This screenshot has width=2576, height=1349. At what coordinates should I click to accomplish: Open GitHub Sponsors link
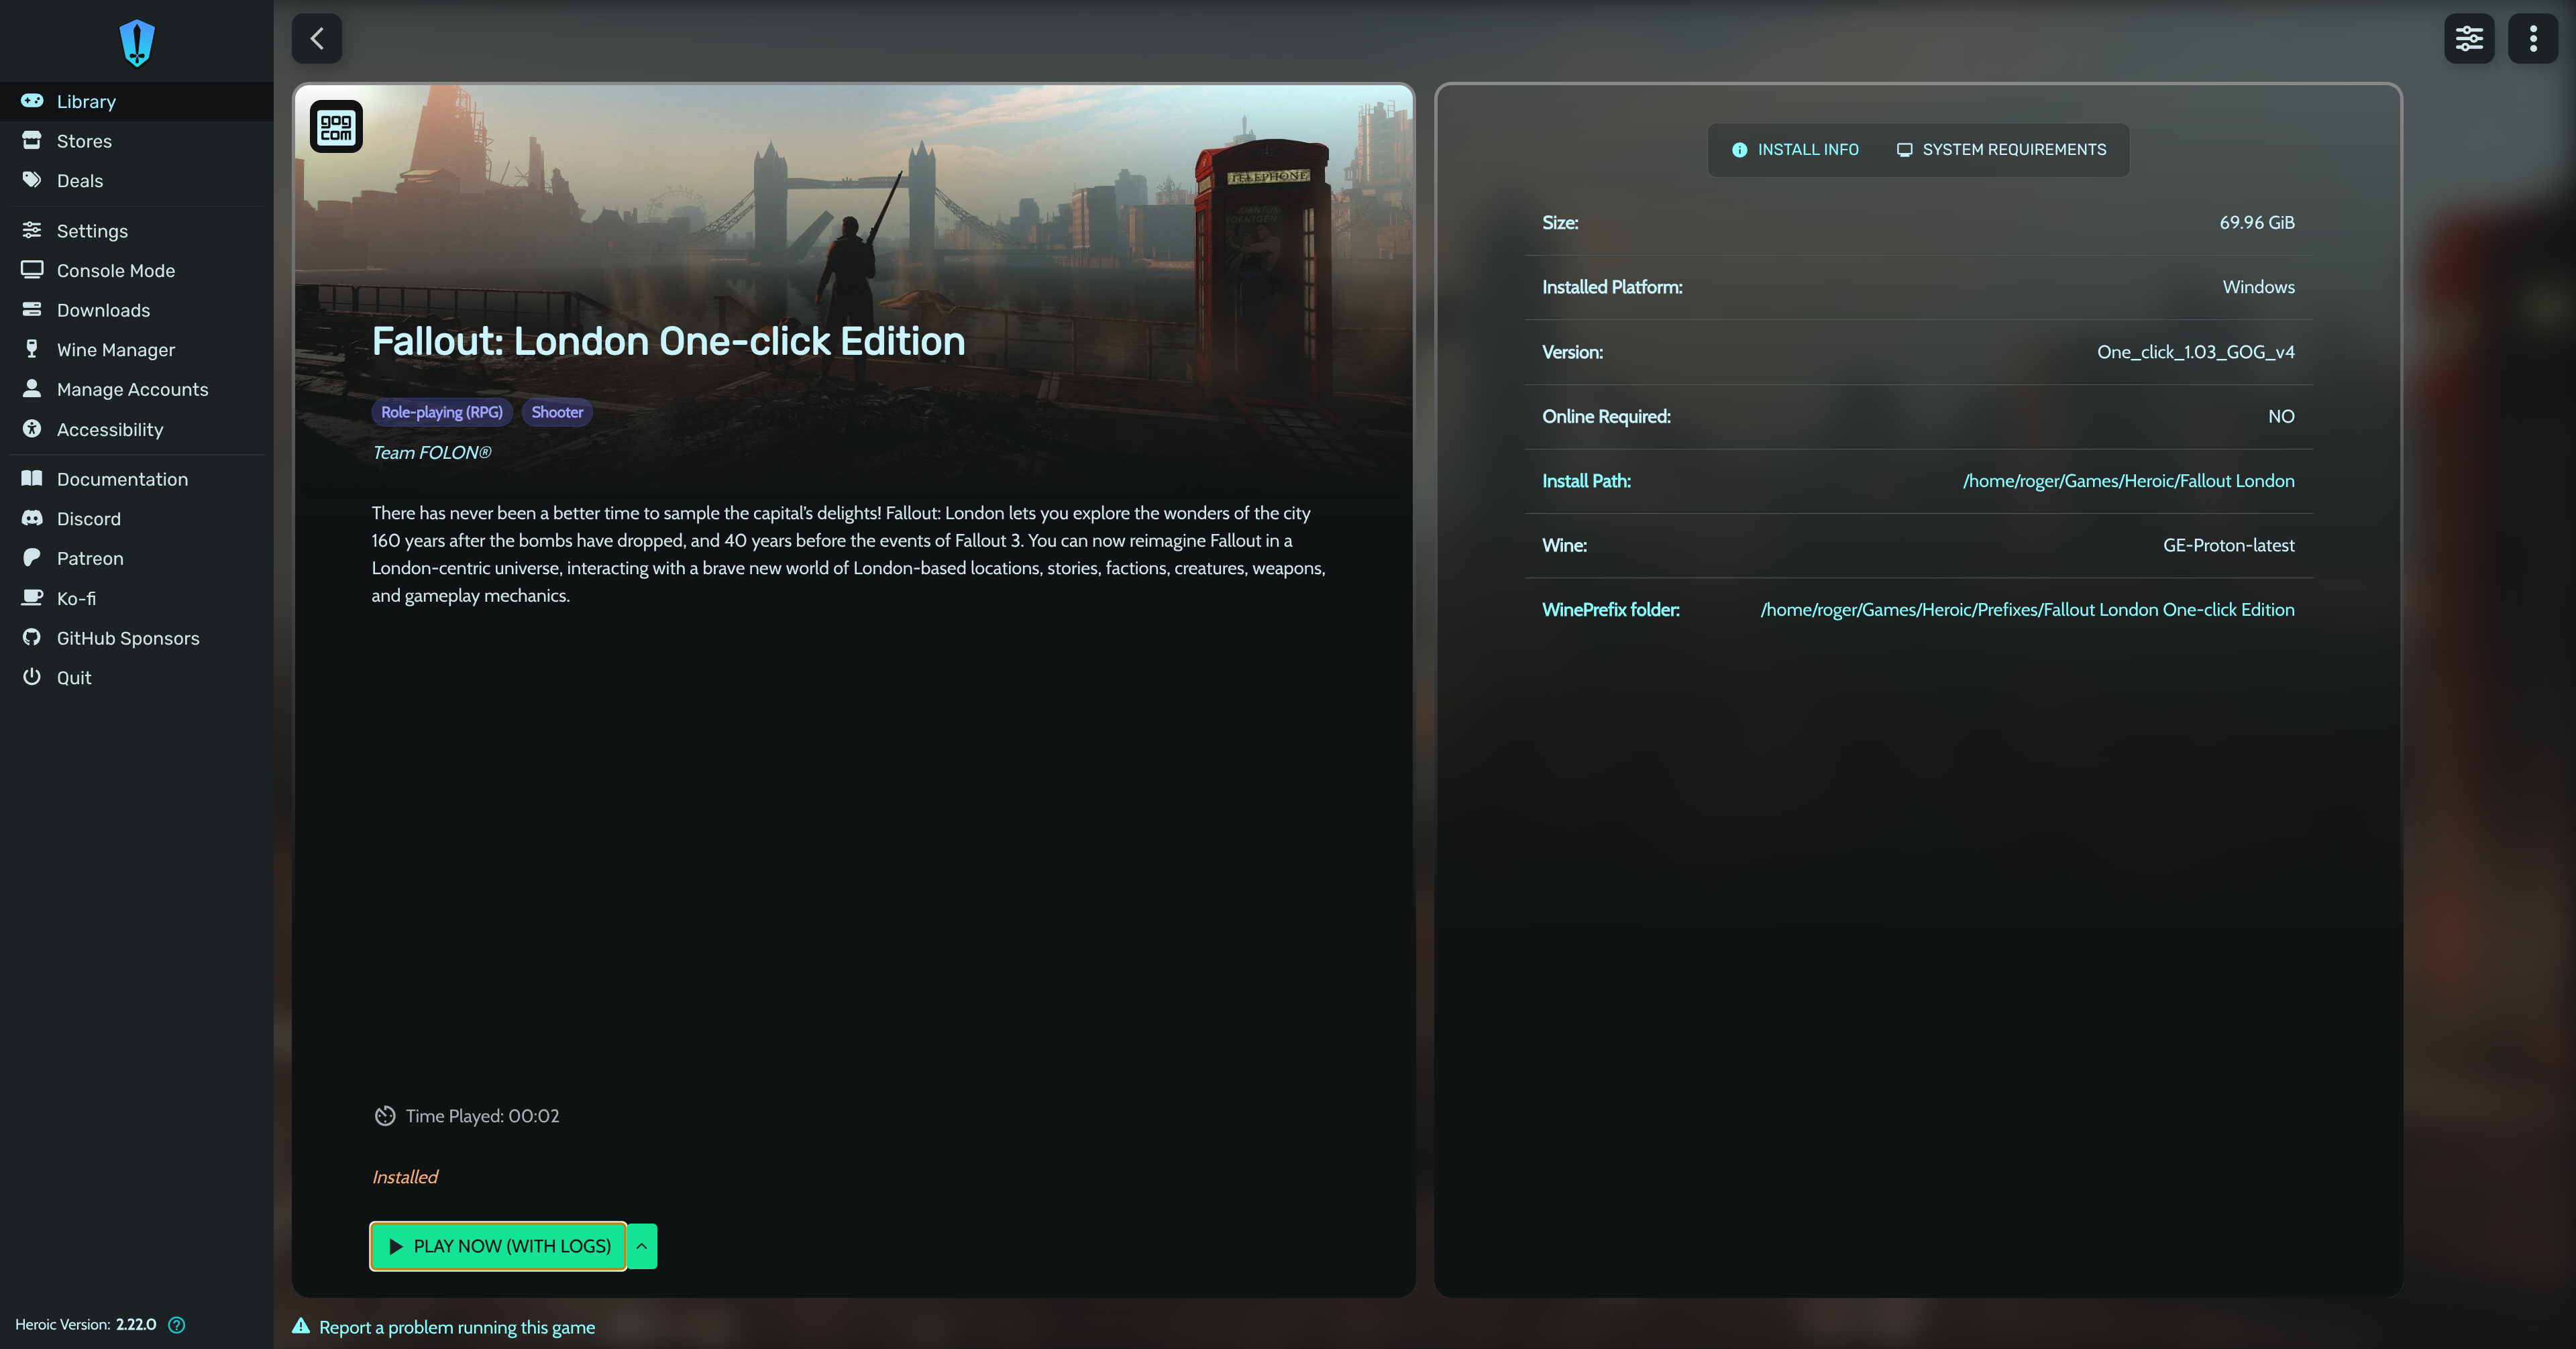click(x=136, y=638)
